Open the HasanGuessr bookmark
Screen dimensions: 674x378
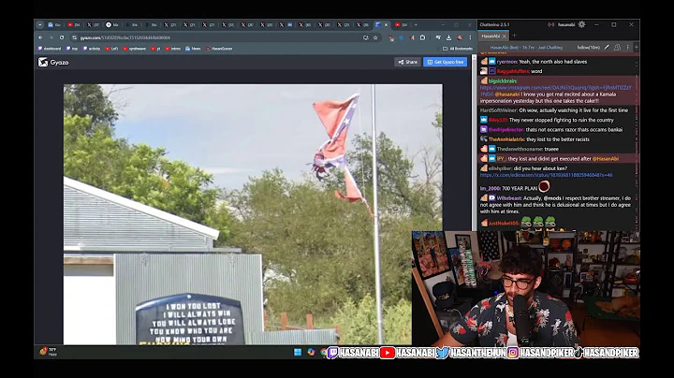(219, 49)
